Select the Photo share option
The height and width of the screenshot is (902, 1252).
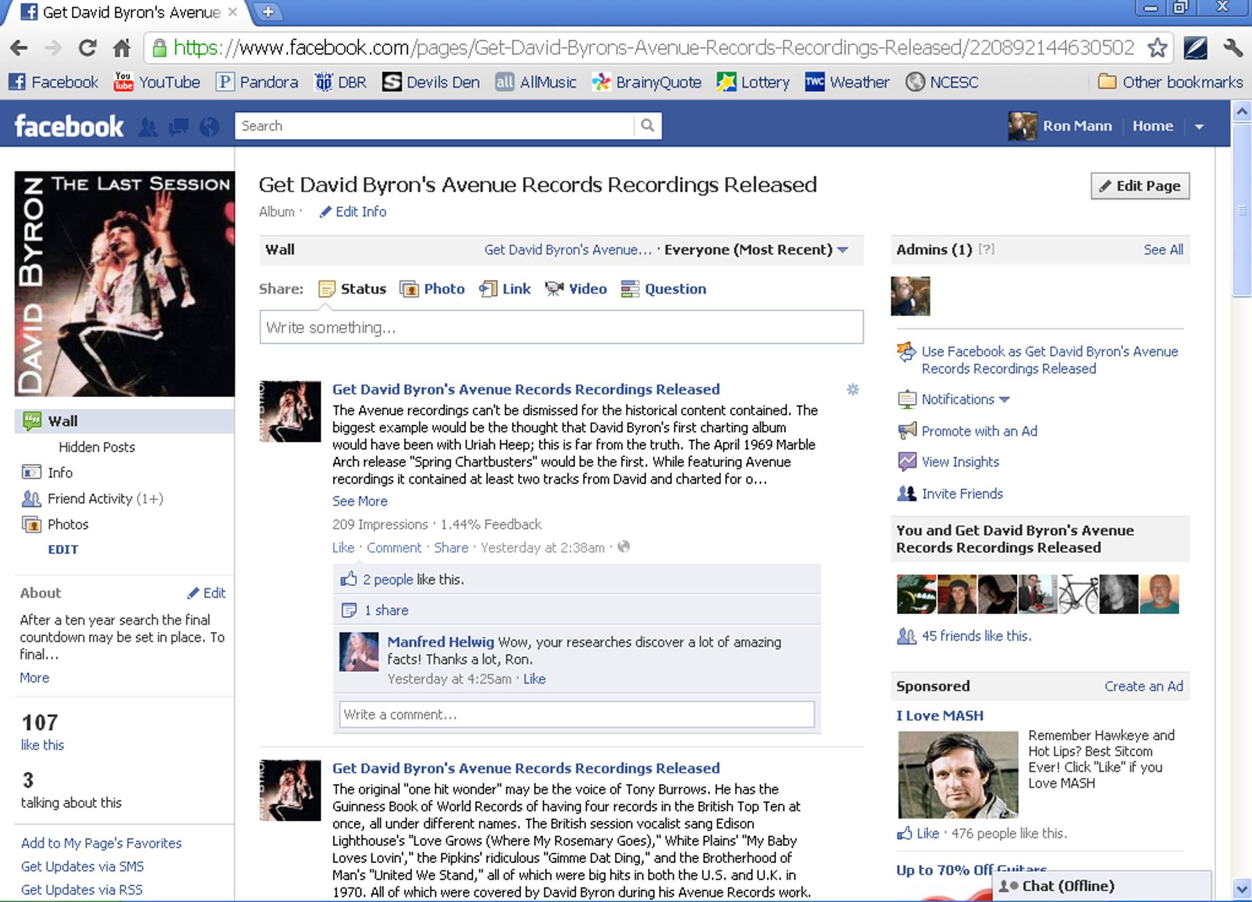coord(432,289)
